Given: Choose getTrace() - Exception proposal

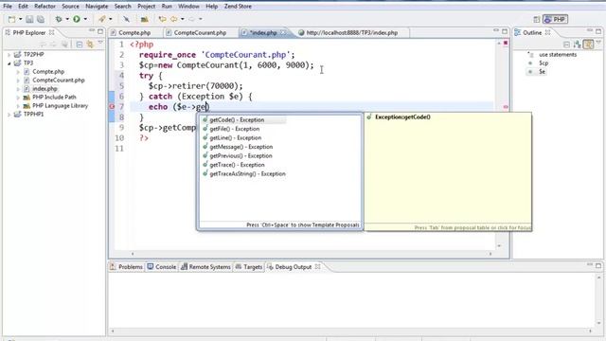Looking at the screenshot, I should 237,164.
